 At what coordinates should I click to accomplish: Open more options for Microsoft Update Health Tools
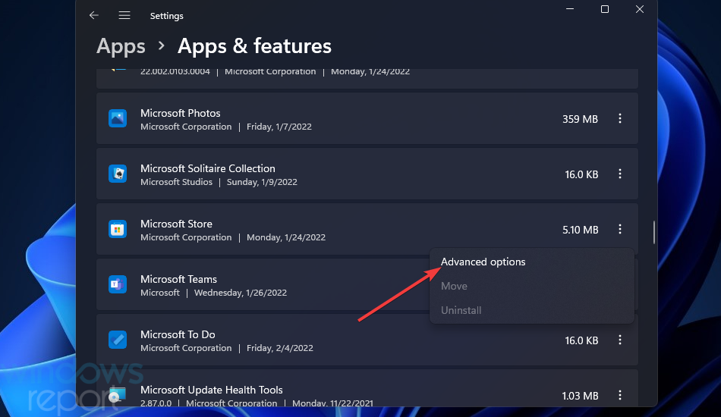pyautogui.click(x=620, y=395)
